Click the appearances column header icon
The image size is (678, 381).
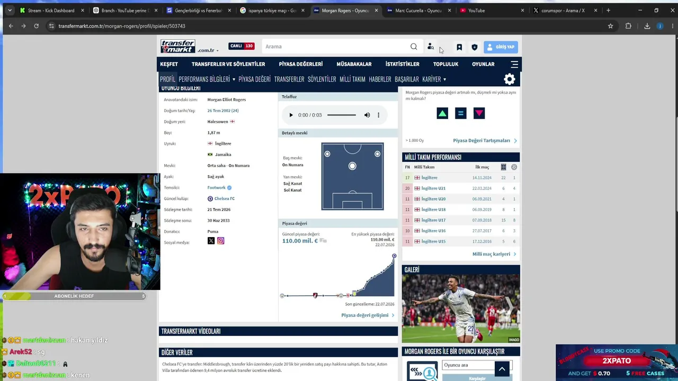click(x=503, y=167)
